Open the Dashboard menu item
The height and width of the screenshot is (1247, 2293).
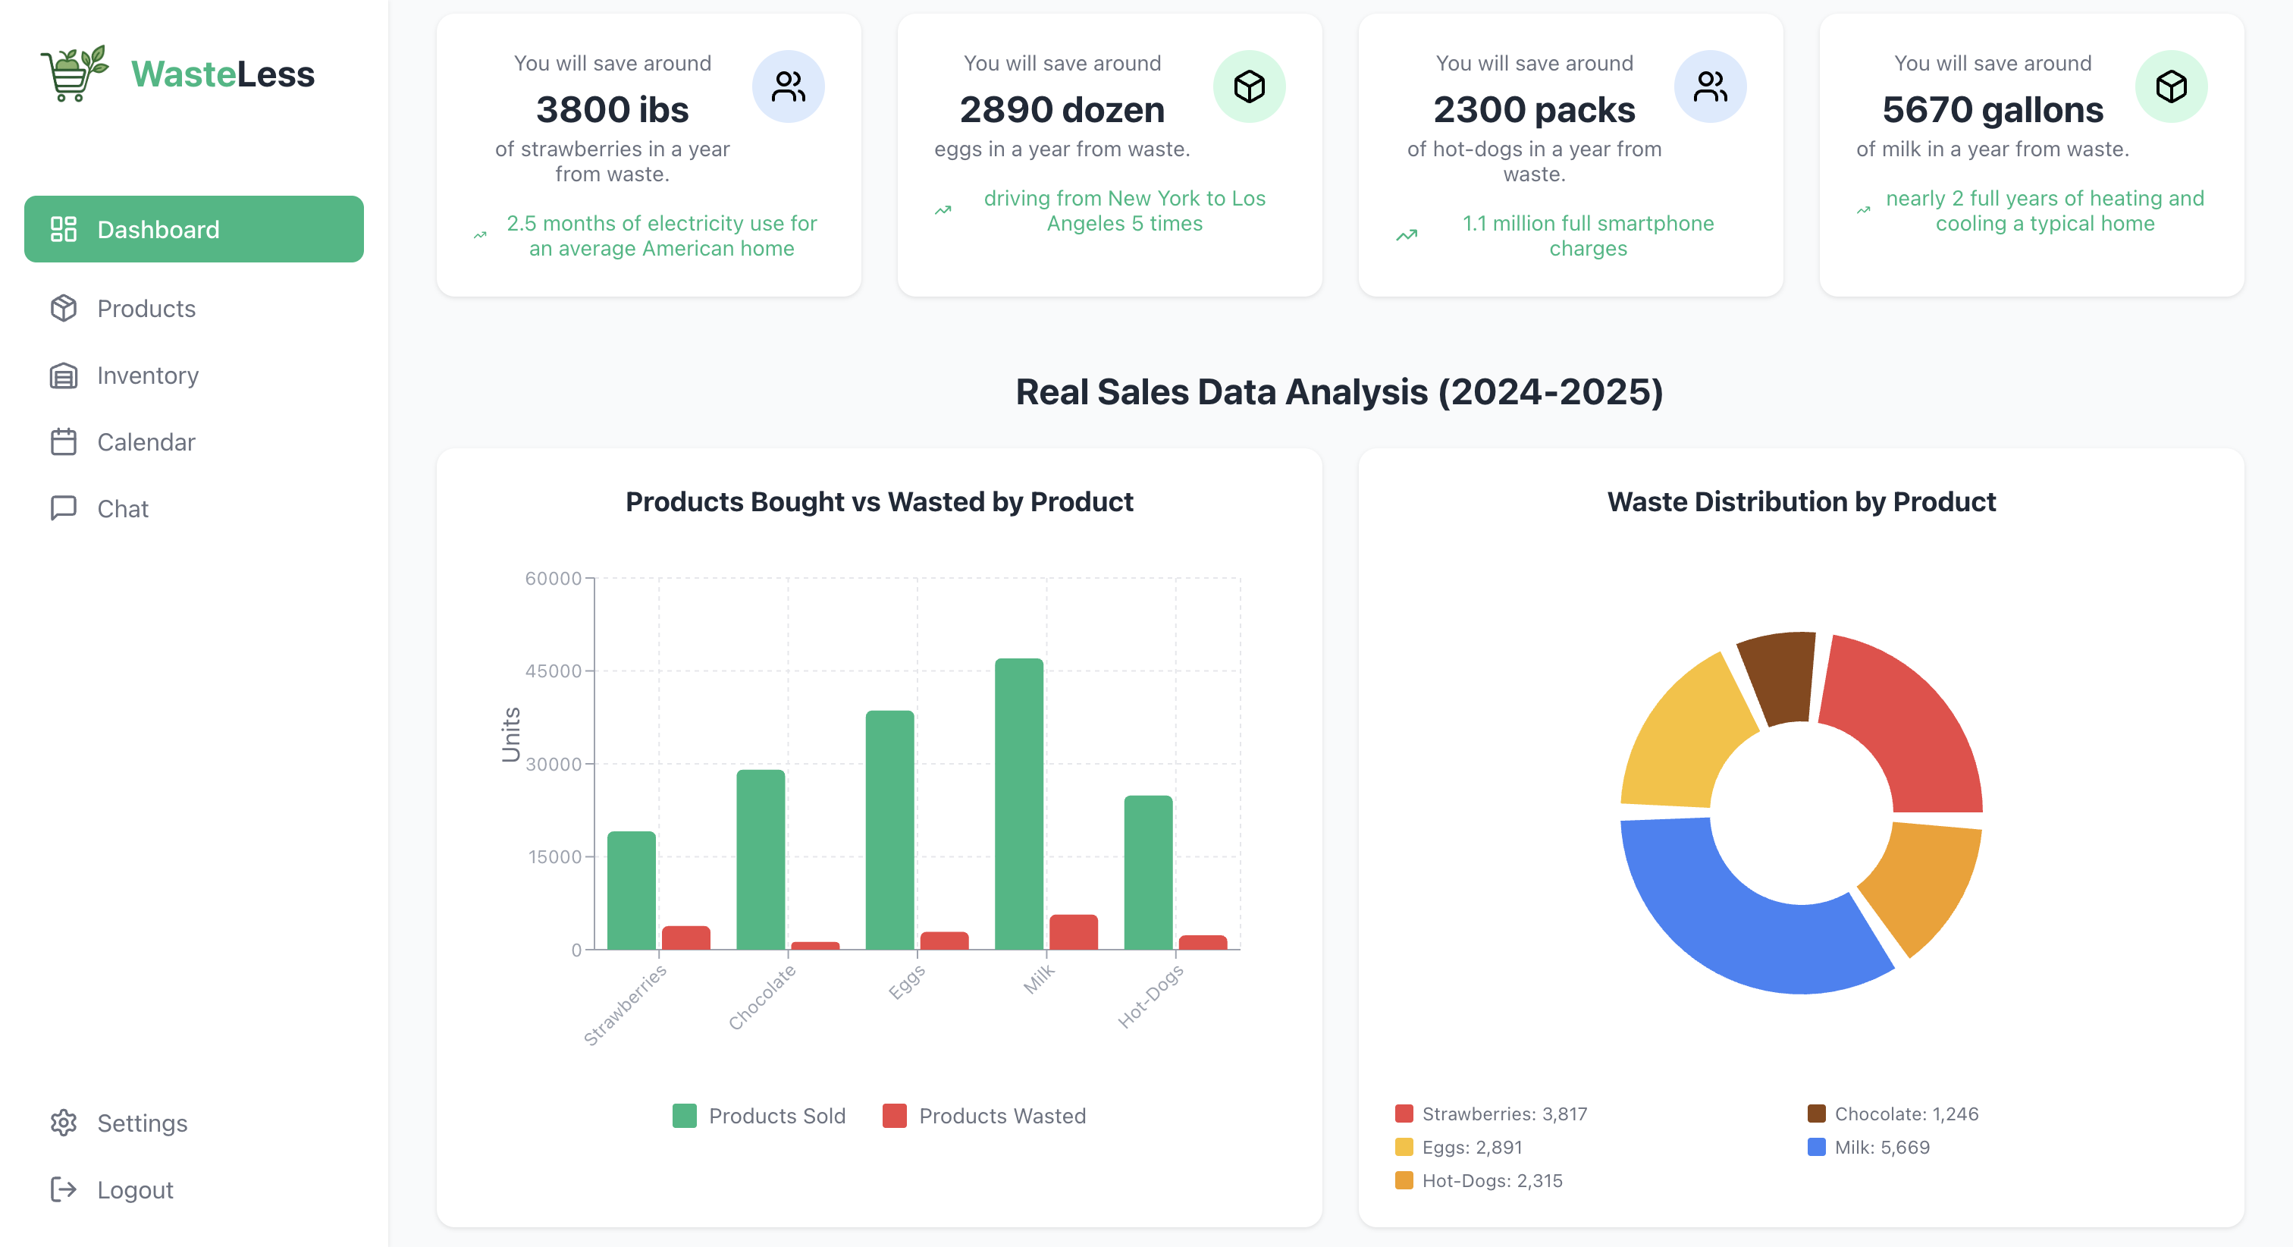[193, 229]
